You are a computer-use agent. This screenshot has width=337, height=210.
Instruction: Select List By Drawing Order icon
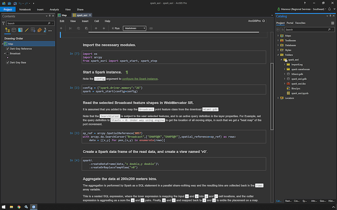[x=7, y=30]
